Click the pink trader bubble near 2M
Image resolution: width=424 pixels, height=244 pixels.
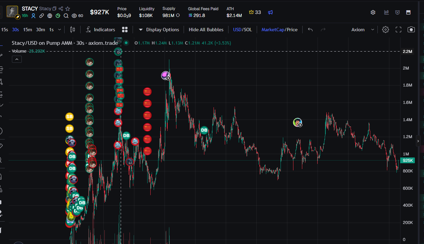point(166,75)
